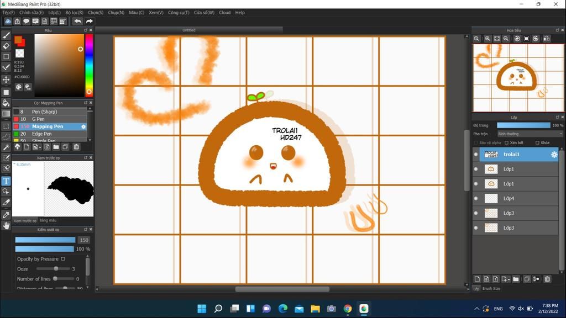Create new layer folder
The height and width of the screenshot is (318, 566).
coord(516,279)
